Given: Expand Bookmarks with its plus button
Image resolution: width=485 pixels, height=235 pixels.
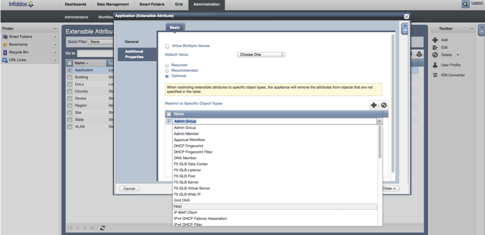Looking at the screenshot, I should click(55, 45).
